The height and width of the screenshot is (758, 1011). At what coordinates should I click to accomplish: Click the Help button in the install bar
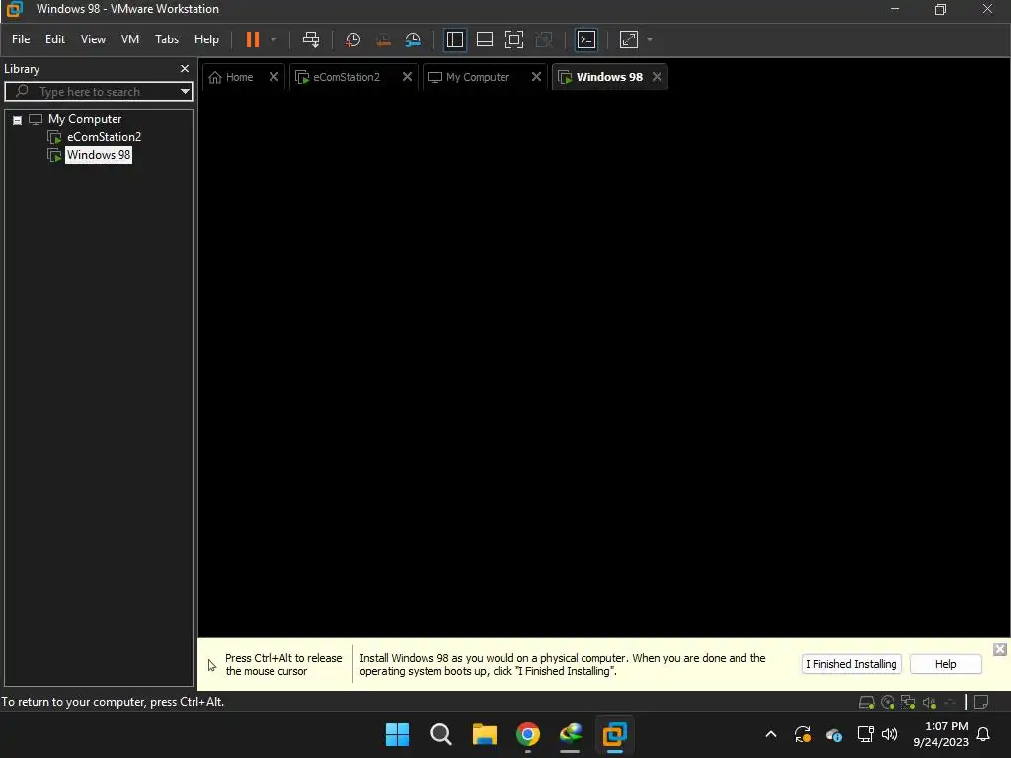click(945, 664)
